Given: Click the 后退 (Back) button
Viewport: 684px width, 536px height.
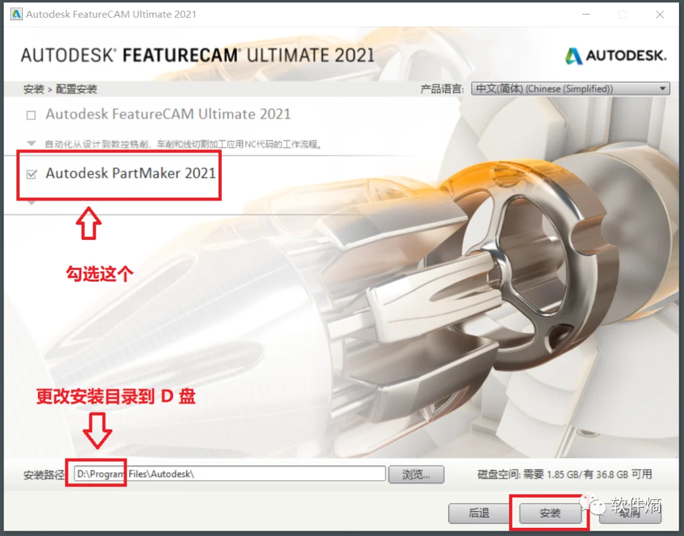Looking at the screenshot, I should tap(479, 513).
